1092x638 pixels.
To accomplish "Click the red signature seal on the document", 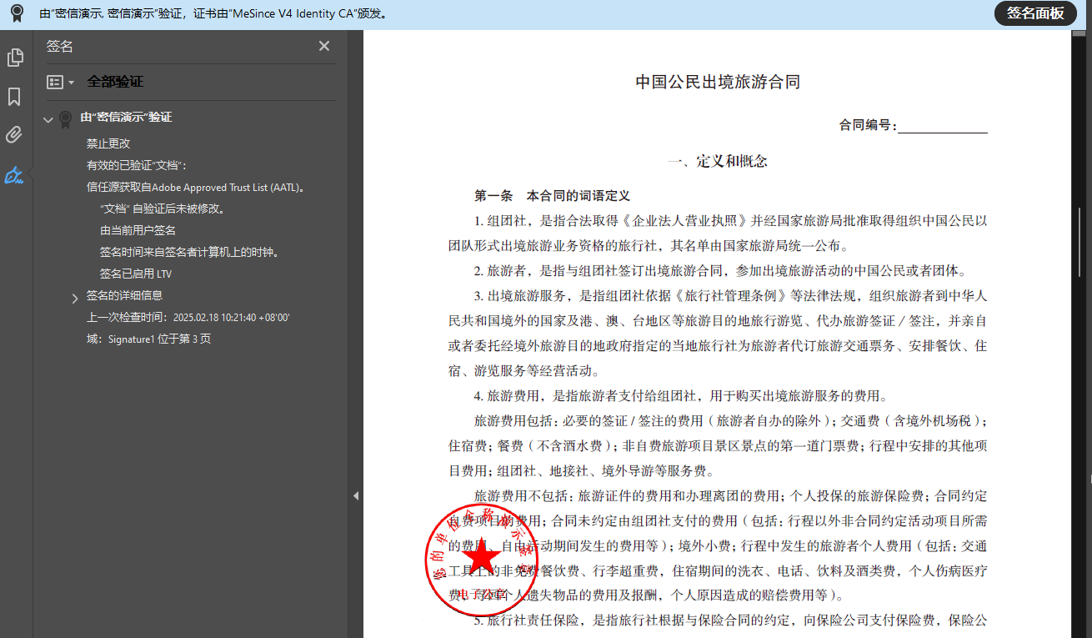I will [x=481, y=557].
